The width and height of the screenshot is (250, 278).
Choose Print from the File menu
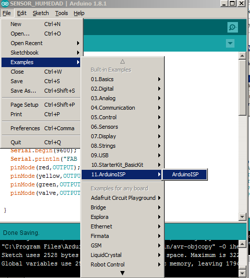[x=41, y=114]
